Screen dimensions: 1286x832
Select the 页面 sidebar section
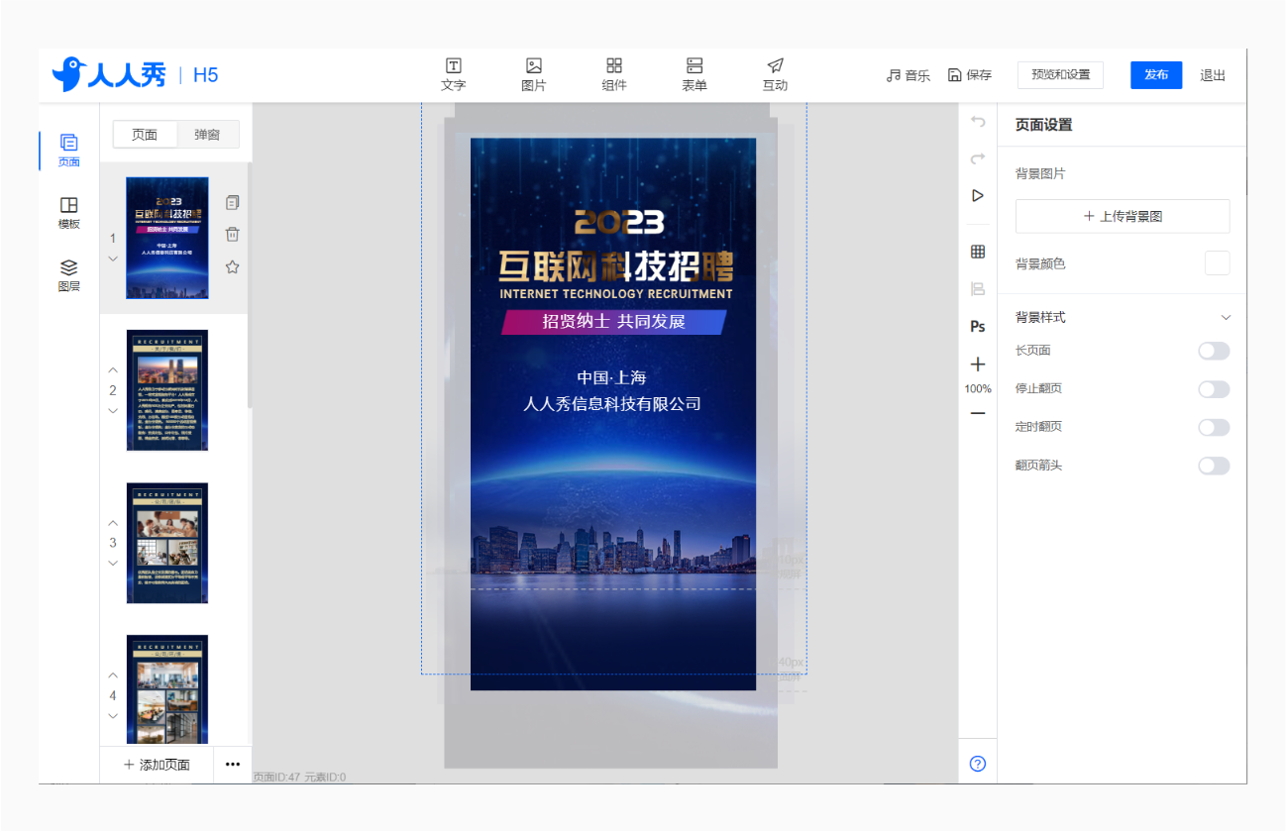(68, 151)
